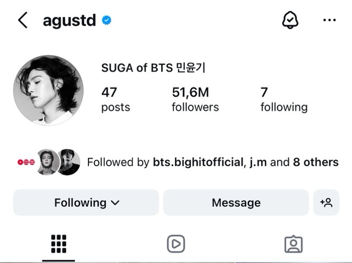Send a message with Message button
The image size is (352, 263).
(x=236, y=202)
